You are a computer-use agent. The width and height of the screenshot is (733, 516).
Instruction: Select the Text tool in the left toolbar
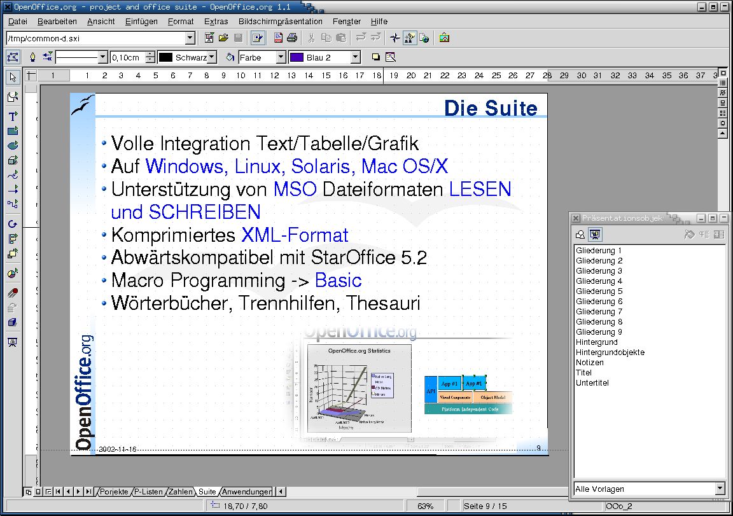point(12,116)
